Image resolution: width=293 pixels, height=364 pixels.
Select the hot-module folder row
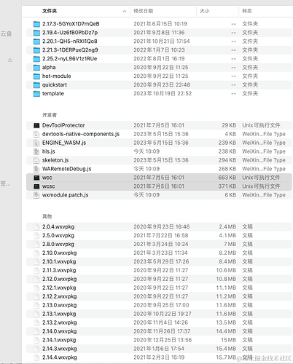(x=159, y=76)
